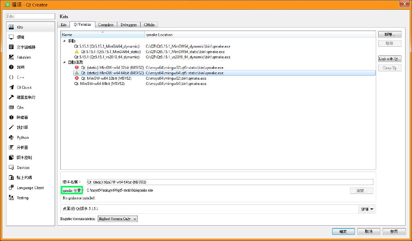The height and width of the screenshot is (241, 412).
Task: Select the 環境 (Environment) sidebar icon
Action: [x=19, y=37]
